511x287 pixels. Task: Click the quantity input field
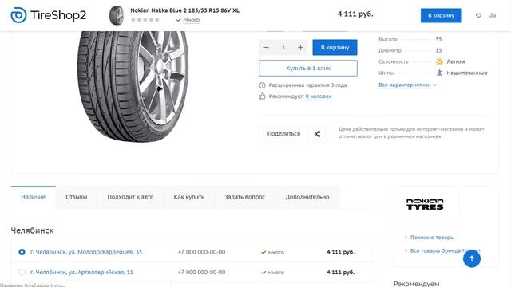point(283,48)
